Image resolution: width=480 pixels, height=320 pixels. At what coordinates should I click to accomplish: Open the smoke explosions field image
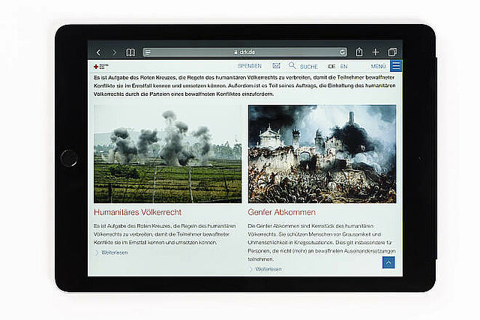167,154
